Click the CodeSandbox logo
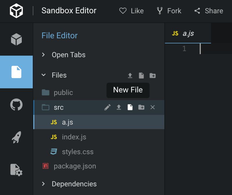 pyautogui.click(x=17, y=11)
